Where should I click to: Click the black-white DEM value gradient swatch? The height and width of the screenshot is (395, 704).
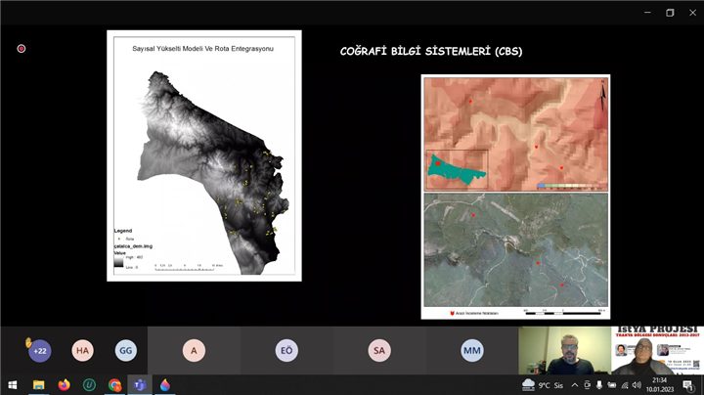[118, 262]
